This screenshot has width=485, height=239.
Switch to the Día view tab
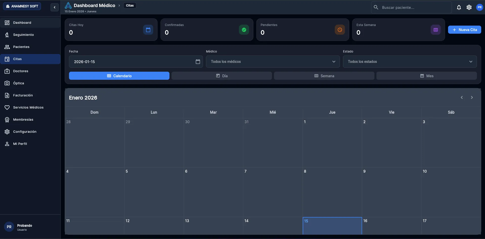(x=222, y=76)
